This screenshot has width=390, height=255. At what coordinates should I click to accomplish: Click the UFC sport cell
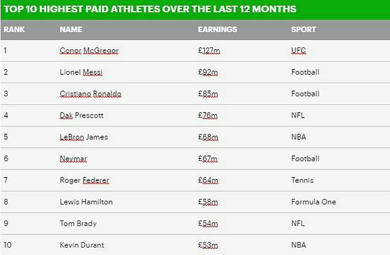(x=298, y=51)
